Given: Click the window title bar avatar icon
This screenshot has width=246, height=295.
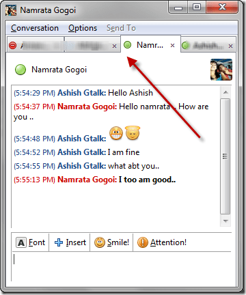Looking at the screenshot, I should [11, 10].
